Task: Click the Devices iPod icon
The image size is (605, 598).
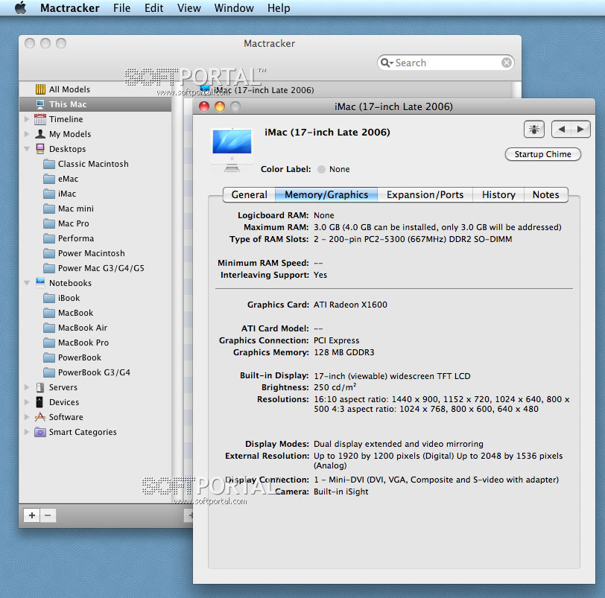Action: (39, 402)
